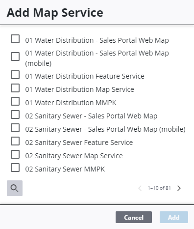Check 02 Sanitary Sewer Map Service box
This screenshot has height=229, width=194.
(x=15, y=154)
